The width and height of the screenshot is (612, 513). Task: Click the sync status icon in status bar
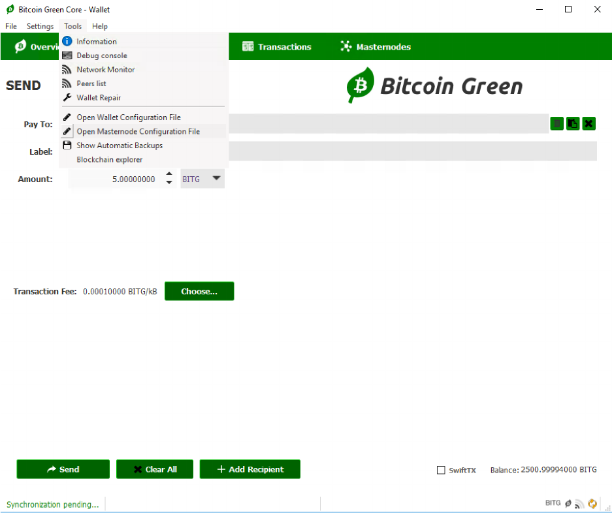click(592, 504)
